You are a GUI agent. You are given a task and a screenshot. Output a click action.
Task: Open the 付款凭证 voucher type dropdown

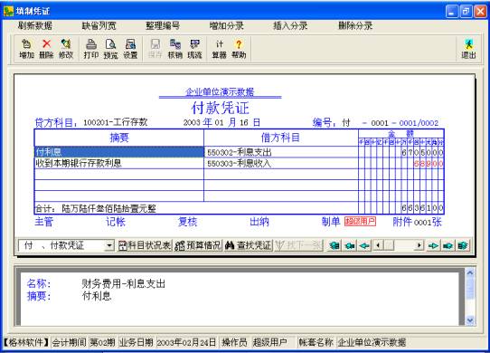click(x=109, y=245)
